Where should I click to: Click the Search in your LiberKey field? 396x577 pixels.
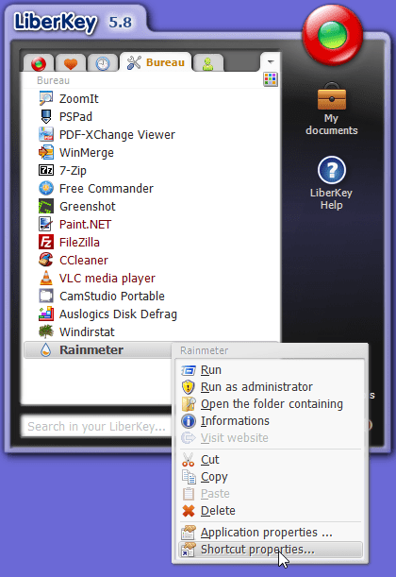pyautogui.click(x=96, y=427)
